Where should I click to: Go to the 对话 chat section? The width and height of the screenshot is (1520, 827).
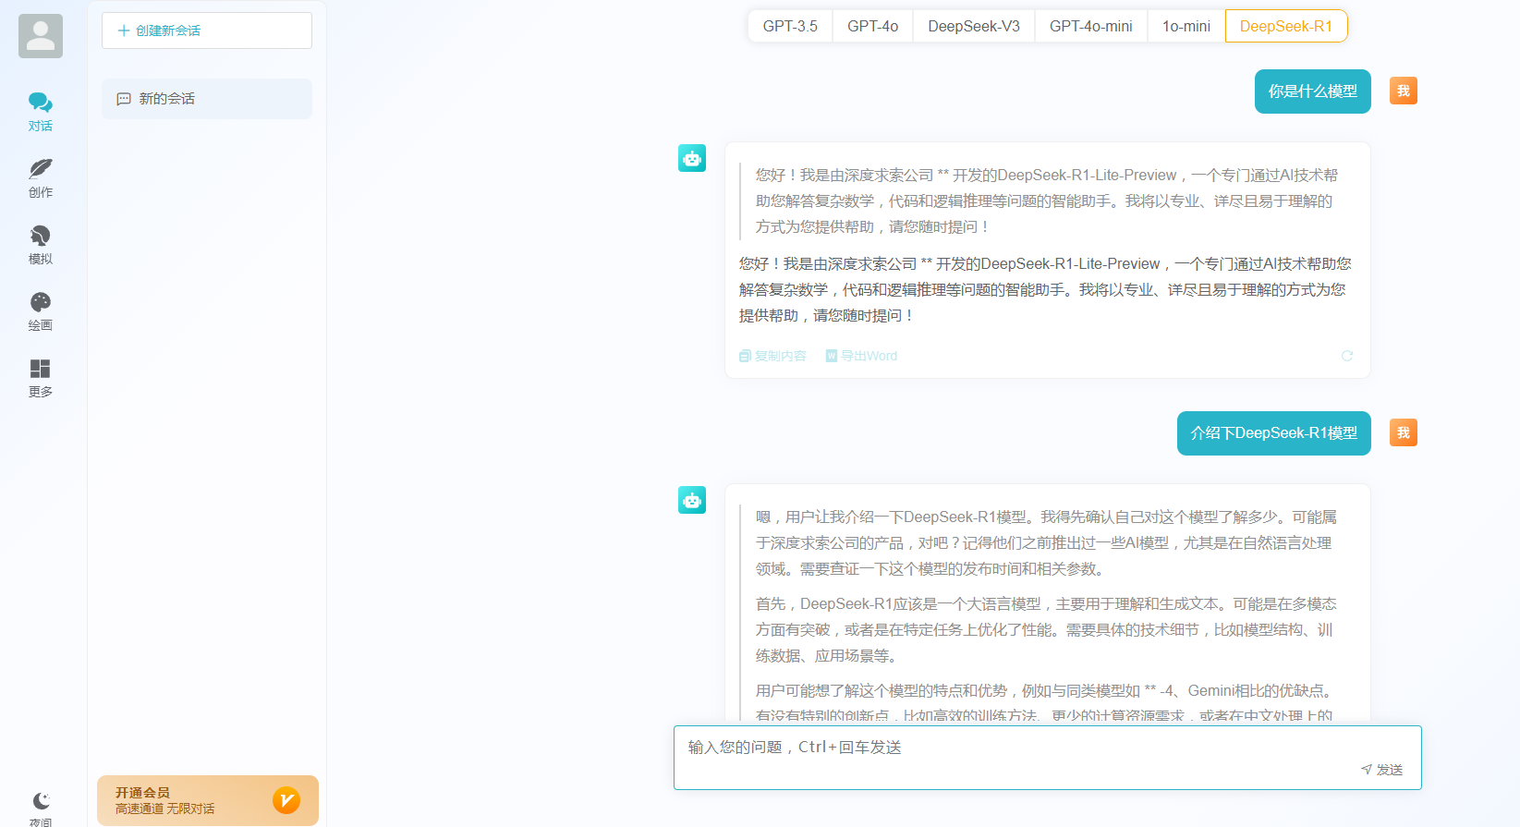[x=41, y=112]
